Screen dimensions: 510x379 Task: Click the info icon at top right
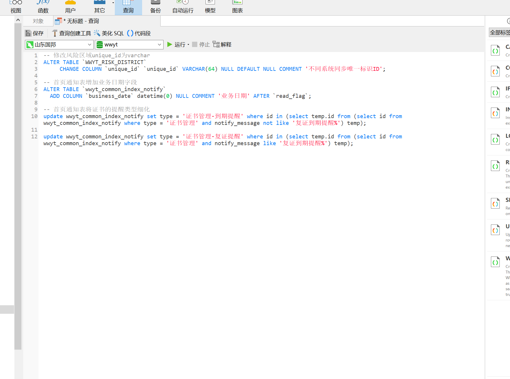click(509, 21)
